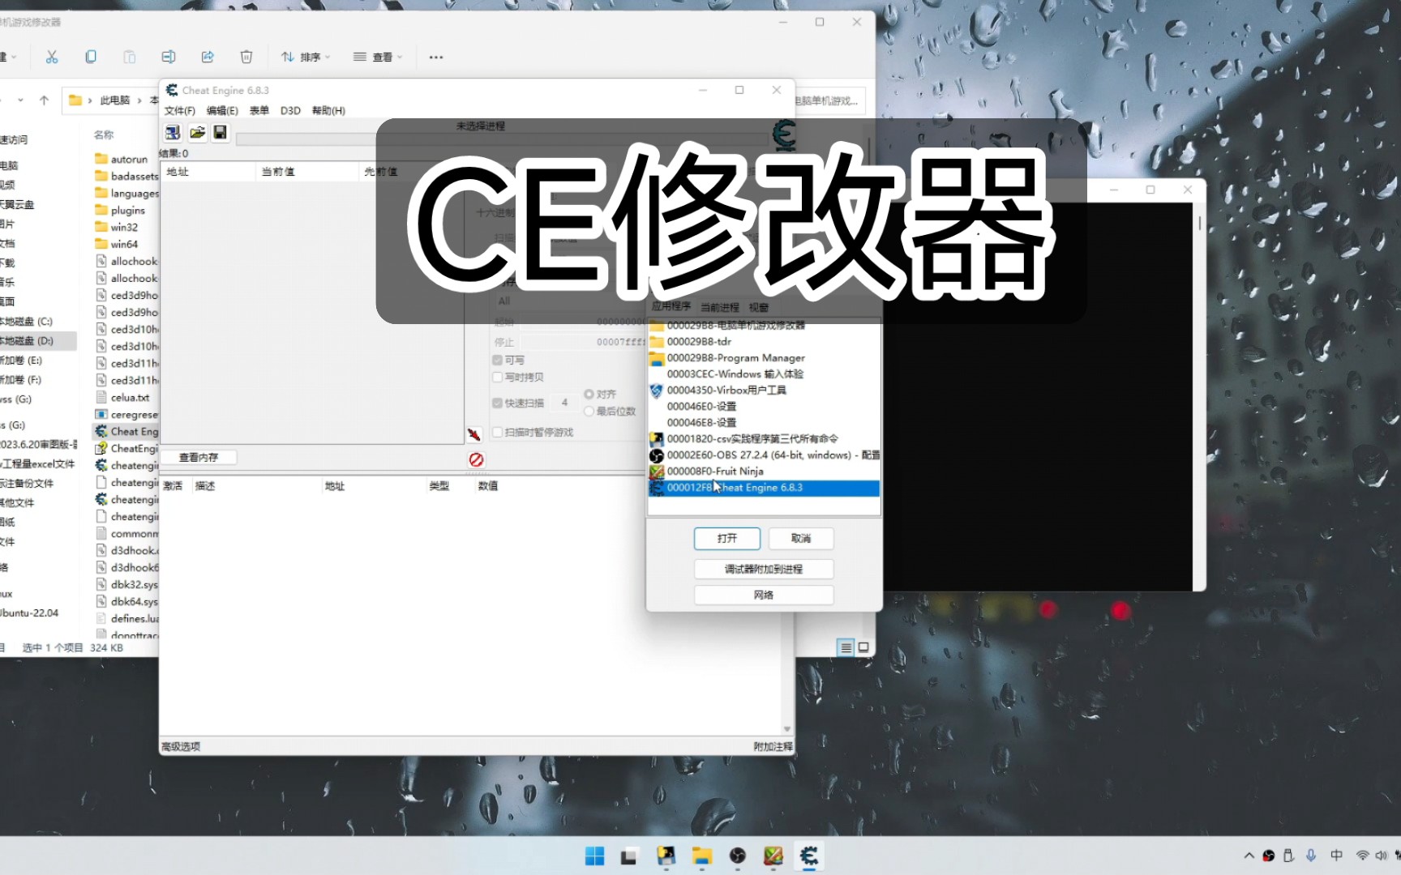Open a cheat table via the folder icon

(196, 133)
